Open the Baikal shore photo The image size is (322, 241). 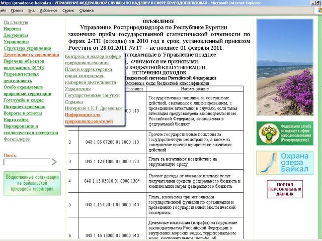pos(285,67)
